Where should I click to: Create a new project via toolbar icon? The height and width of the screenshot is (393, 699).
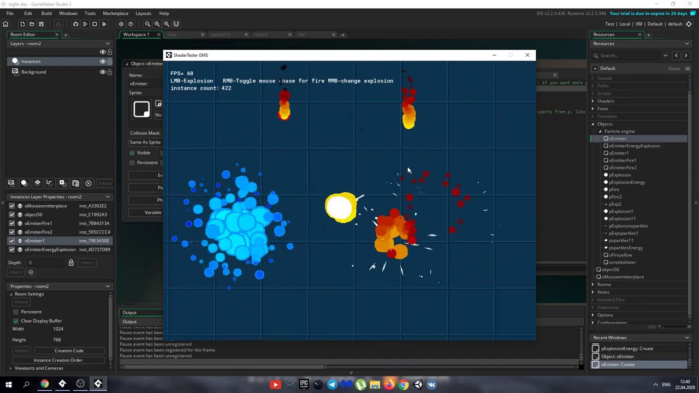tap(22, 24)
